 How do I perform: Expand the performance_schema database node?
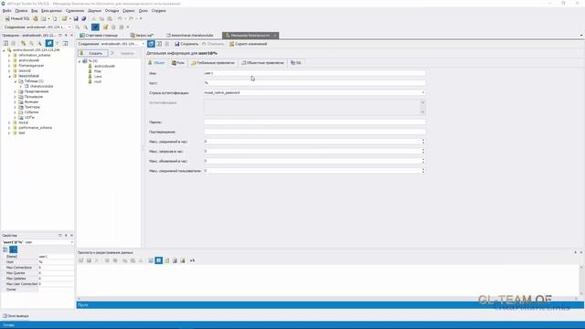pos(9,128)
